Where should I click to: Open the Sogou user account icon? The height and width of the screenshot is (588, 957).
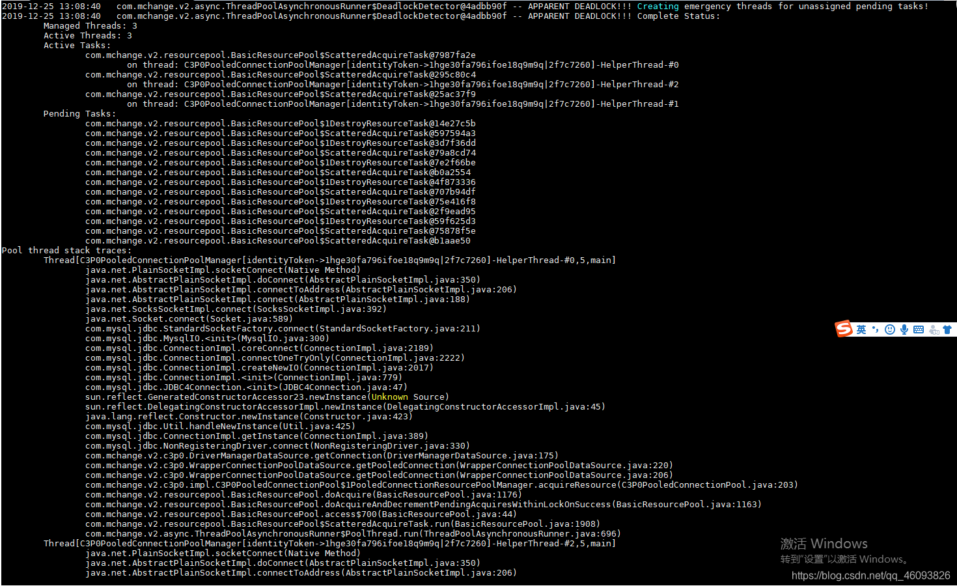tap(934, 329)
